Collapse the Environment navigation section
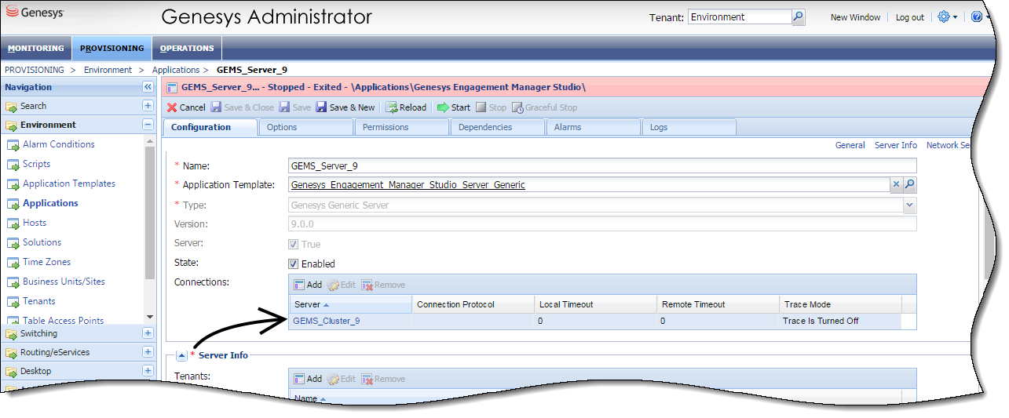The image size is (1009, 418). 148,125
